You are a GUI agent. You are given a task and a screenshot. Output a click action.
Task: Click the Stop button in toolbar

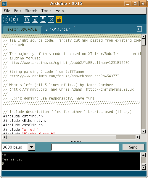coord(15,20)
